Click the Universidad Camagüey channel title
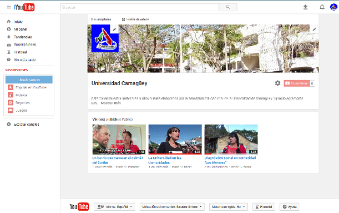Screen dimensions: 339x213 pos(119,83)
